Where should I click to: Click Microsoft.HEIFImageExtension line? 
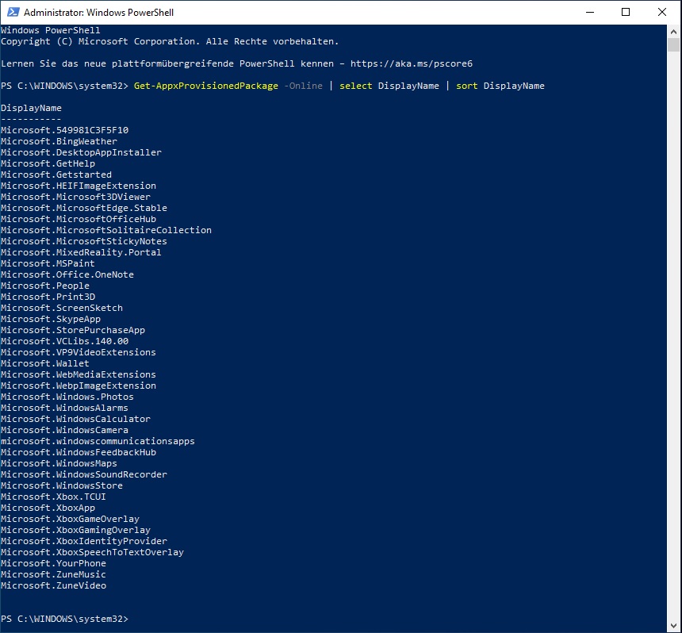[x=79, y=186]
